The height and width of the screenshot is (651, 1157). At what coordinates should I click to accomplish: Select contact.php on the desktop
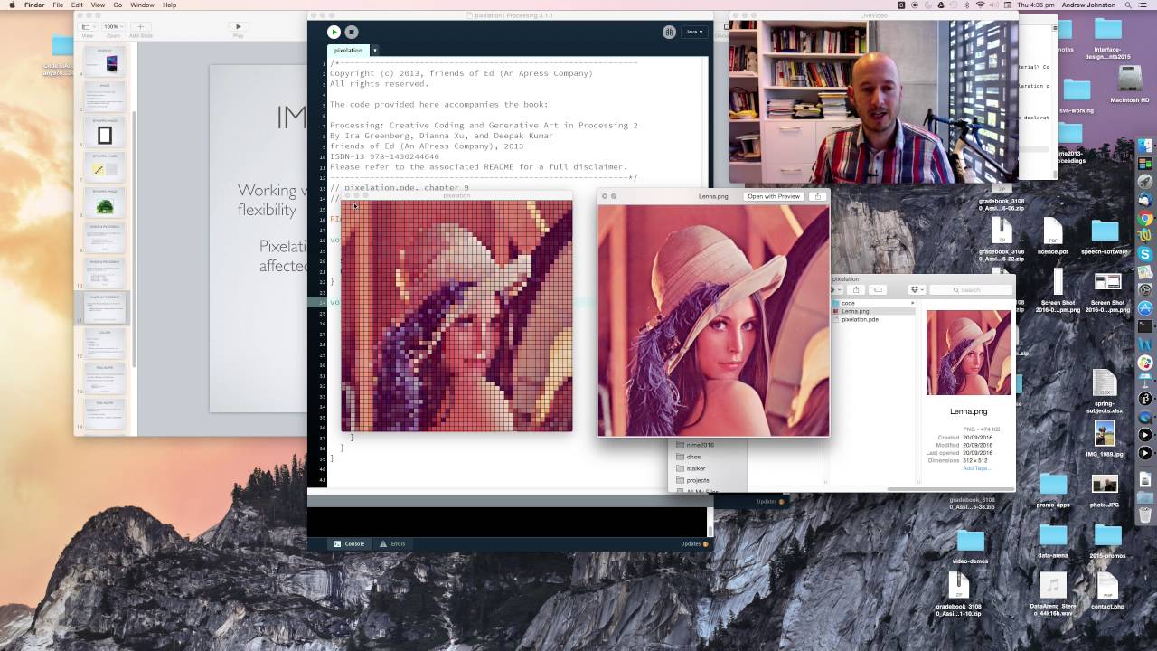(1107, 591)
